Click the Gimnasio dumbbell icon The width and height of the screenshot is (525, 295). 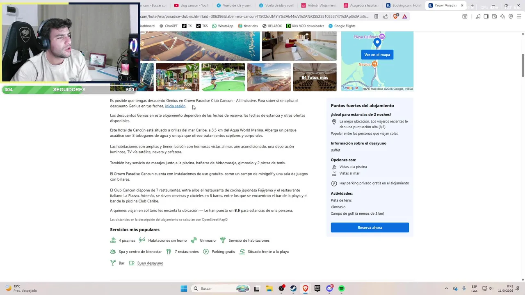pos(194,240)
